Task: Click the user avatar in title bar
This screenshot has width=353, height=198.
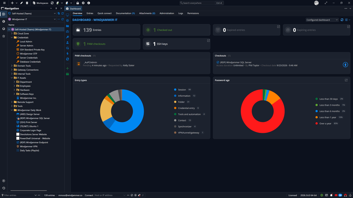Action: (x=316, y=3)
